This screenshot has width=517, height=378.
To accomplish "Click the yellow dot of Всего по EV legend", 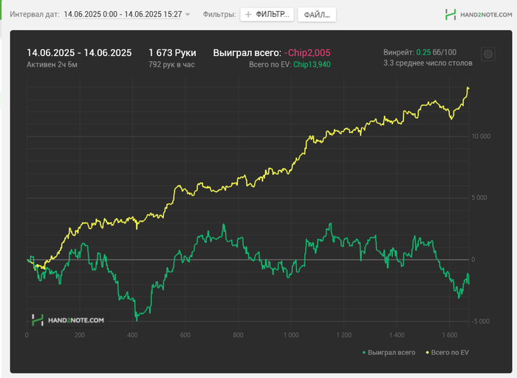I will point(428,353).
